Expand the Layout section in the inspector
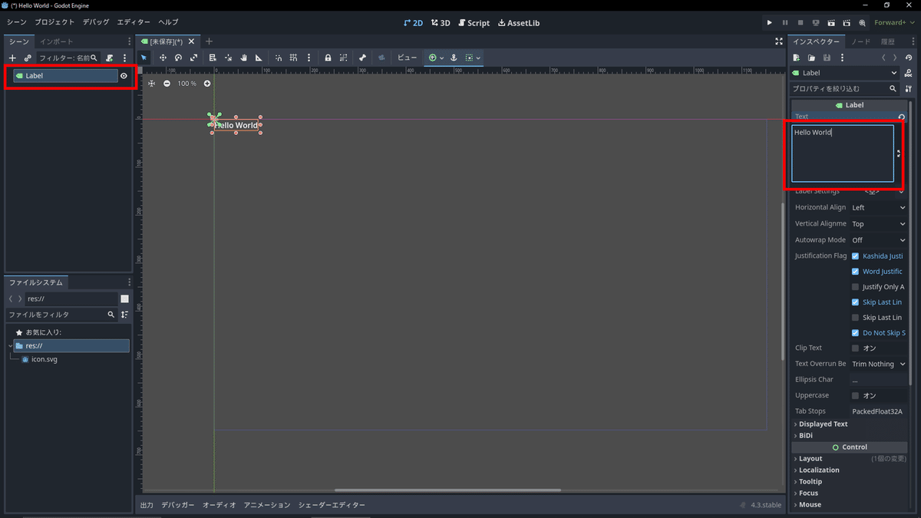Viewport: 921px width, 518px height. click(x=808, y=458)
